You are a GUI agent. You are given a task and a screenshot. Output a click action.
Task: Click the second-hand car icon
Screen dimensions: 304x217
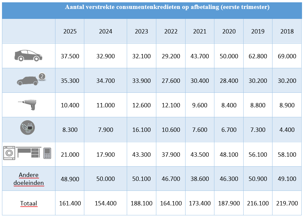coord(27,80)
